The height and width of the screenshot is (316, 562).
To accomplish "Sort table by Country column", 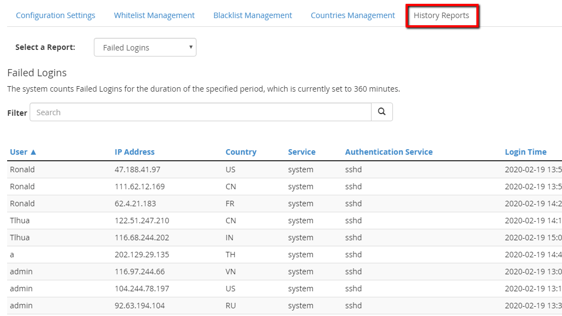I will coord(241,152).
